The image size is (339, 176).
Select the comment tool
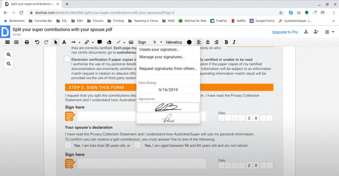(x=99, y=42)
